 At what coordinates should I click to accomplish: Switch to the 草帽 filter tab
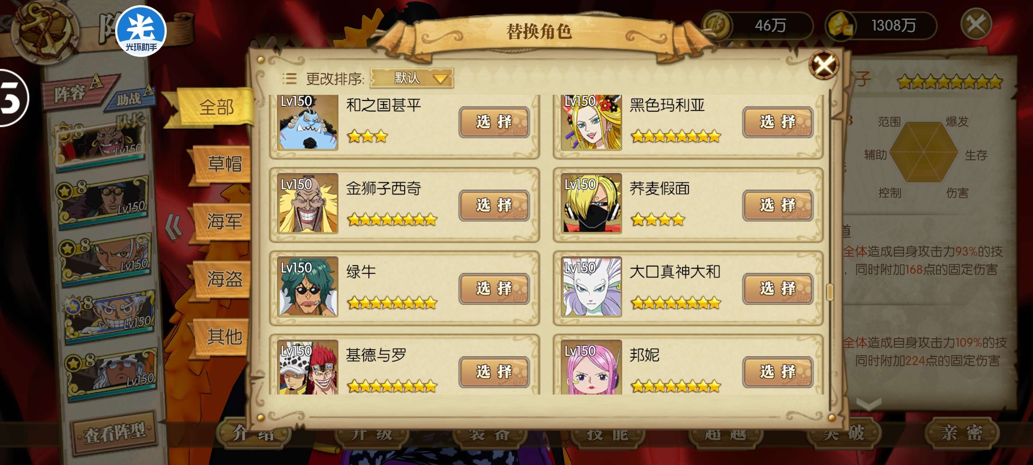pos(222,164)
